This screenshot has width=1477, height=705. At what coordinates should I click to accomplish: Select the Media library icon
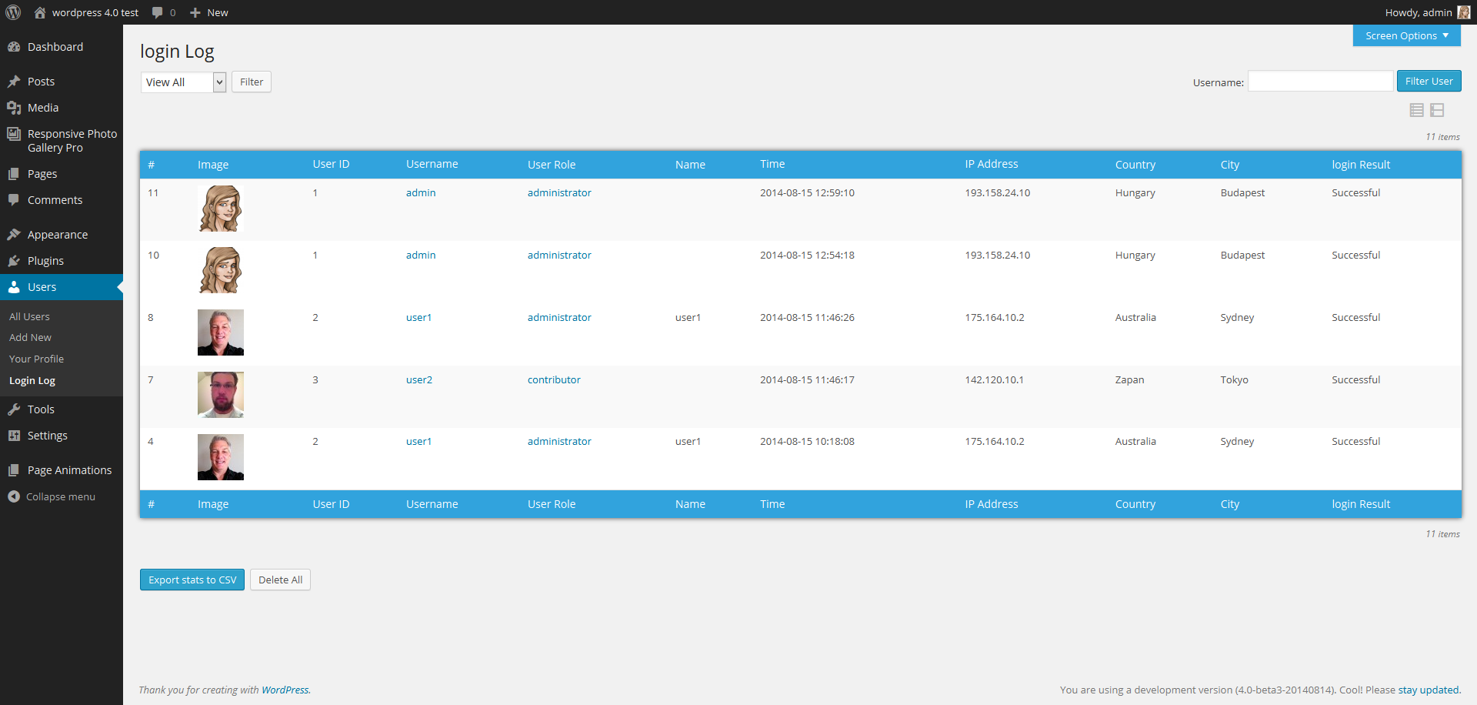(15, 108)
